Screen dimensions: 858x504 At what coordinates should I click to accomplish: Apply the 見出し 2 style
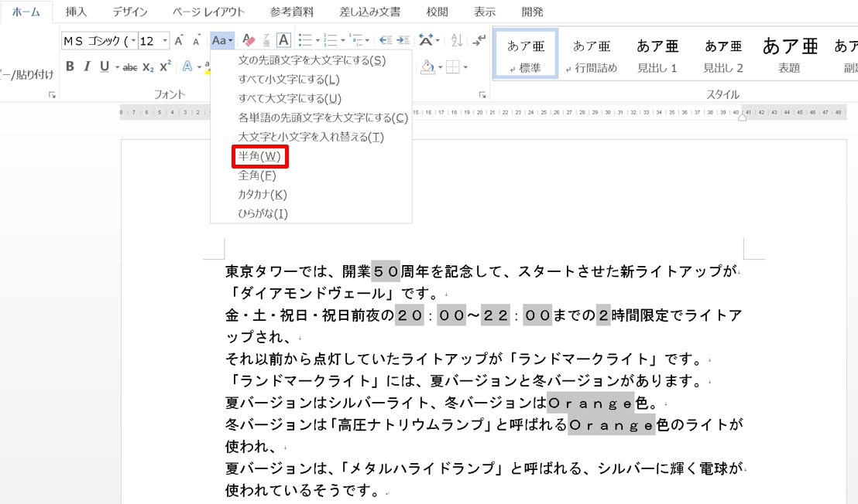[x=722, y=55]
